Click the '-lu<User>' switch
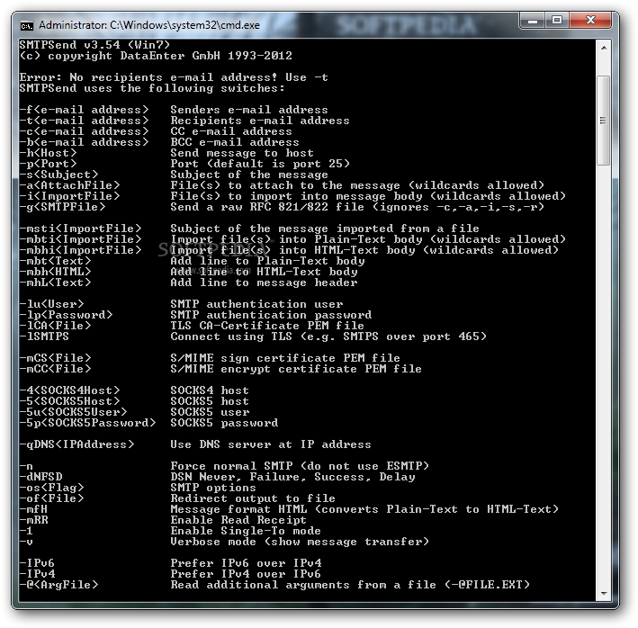The height and width of the screenshot is (628, 638). pos(51,304)
